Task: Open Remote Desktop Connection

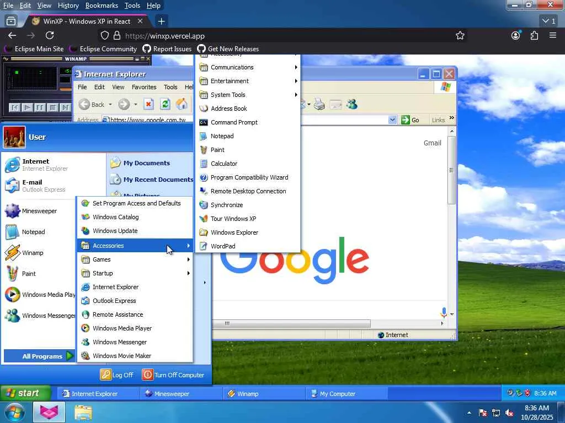Action: click(248, 191)
